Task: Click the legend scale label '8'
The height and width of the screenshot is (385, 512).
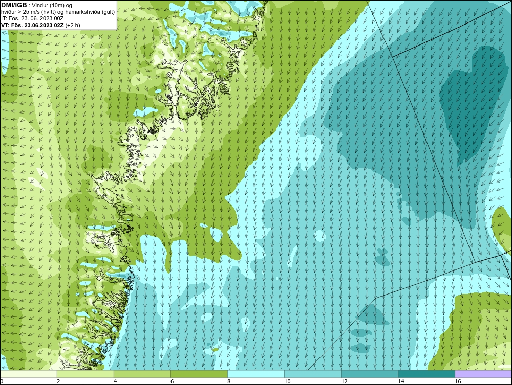Action: click(229, 381)
